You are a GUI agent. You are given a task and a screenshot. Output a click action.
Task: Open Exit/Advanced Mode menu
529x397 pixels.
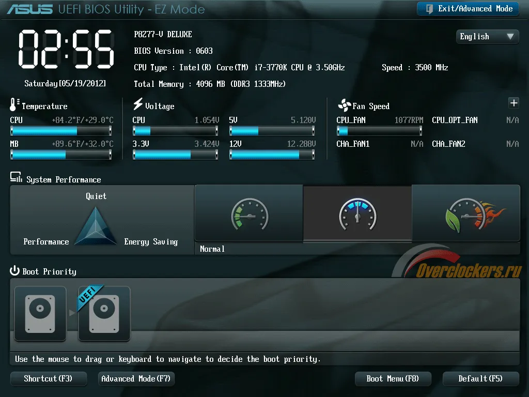(468, 9)
